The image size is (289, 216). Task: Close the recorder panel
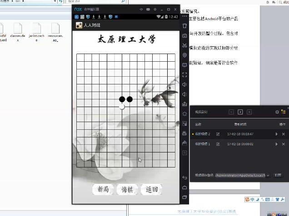point(288,108)
